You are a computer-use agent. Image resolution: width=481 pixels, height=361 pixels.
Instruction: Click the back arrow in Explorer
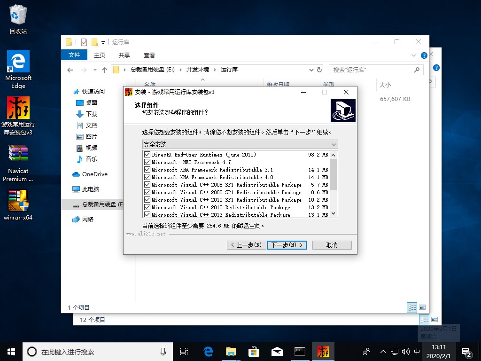(x=70, y=70)
